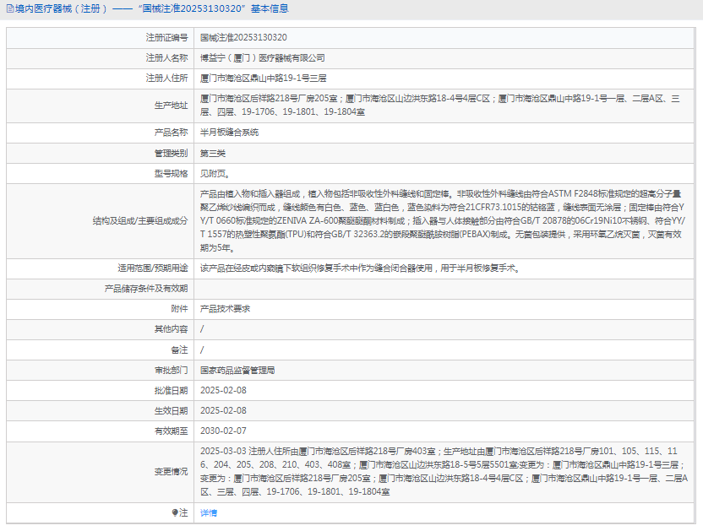Image resolution: width=703 pixels, height=531 pixels.
Task: Click the 注册人名称 row label
Action: coord(166,57)
